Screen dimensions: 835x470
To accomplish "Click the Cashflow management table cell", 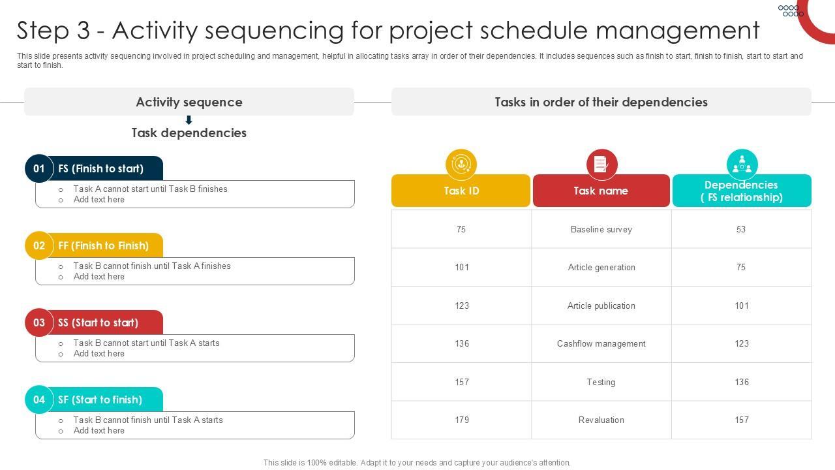I will click(601, 343).
